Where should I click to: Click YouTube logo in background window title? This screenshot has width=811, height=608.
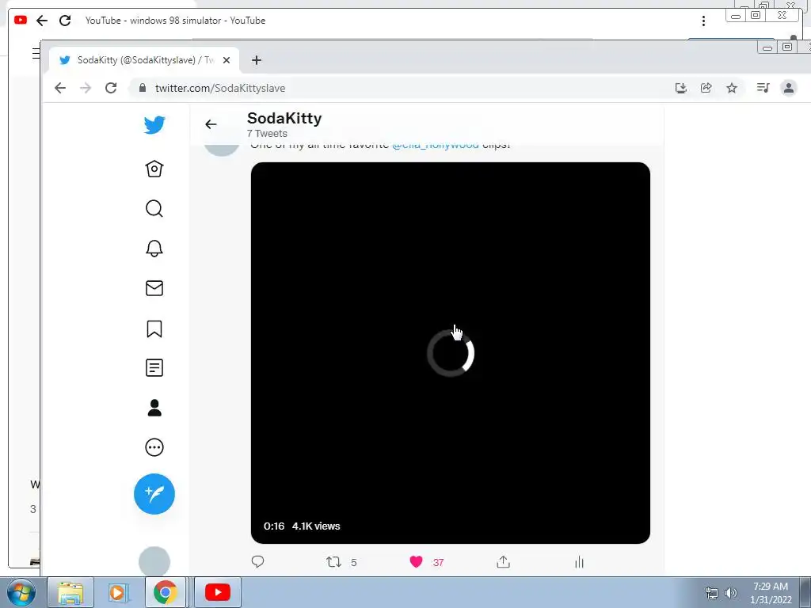20,20
